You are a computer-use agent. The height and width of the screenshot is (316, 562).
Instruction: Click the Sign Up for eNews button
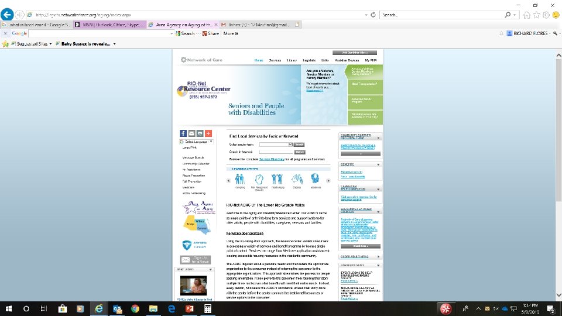coord(196,259)
